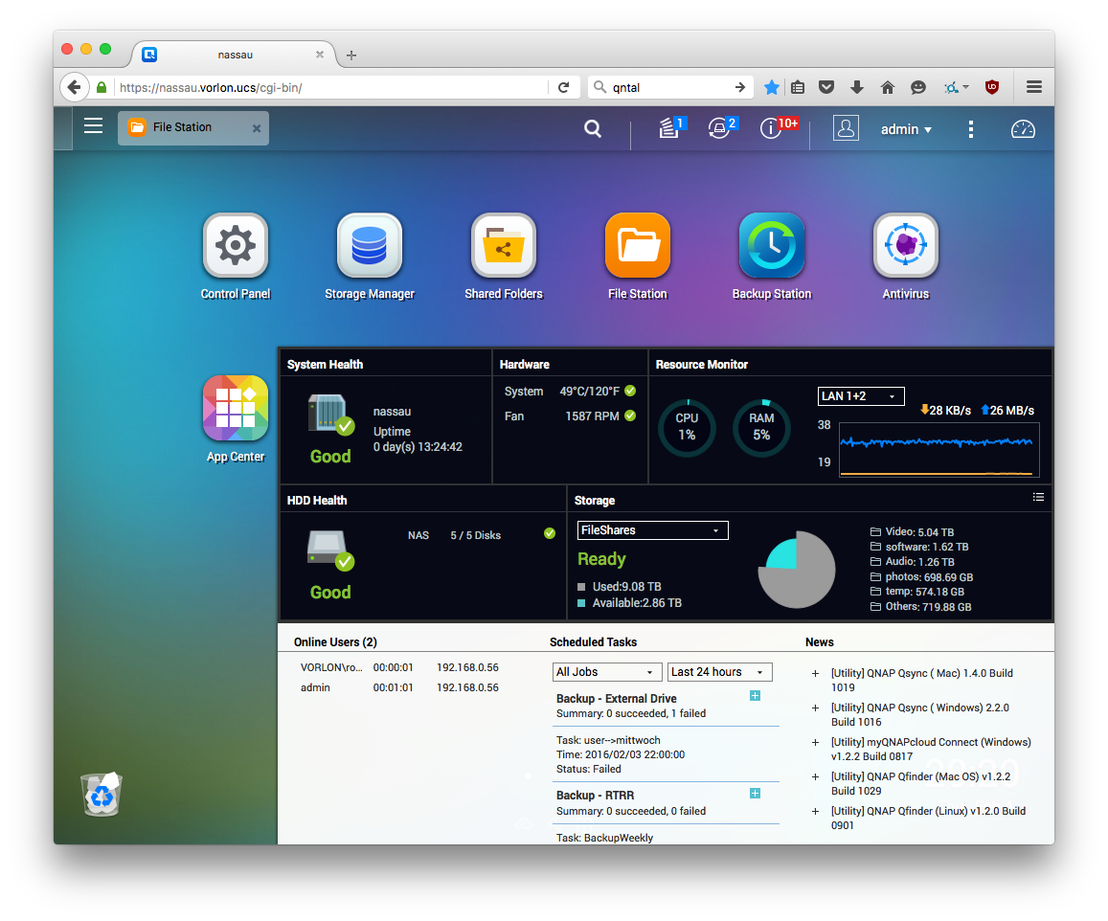The image size is (1108, 921).
Task: Open the QTS main hamburger menu
Action: (93, 125)
